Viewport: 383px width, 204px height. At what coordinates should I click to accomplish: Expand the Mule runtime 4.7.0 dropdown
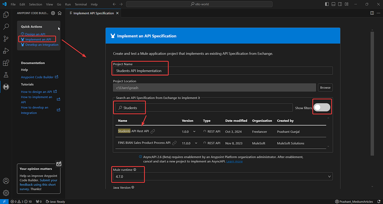tap(329, 176)
